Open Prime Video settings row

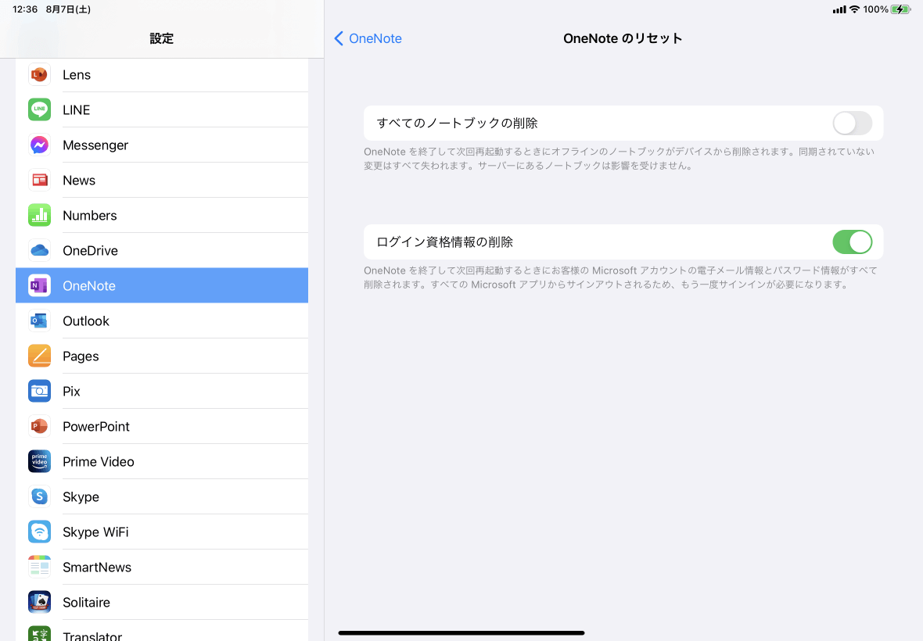point(162,462)
